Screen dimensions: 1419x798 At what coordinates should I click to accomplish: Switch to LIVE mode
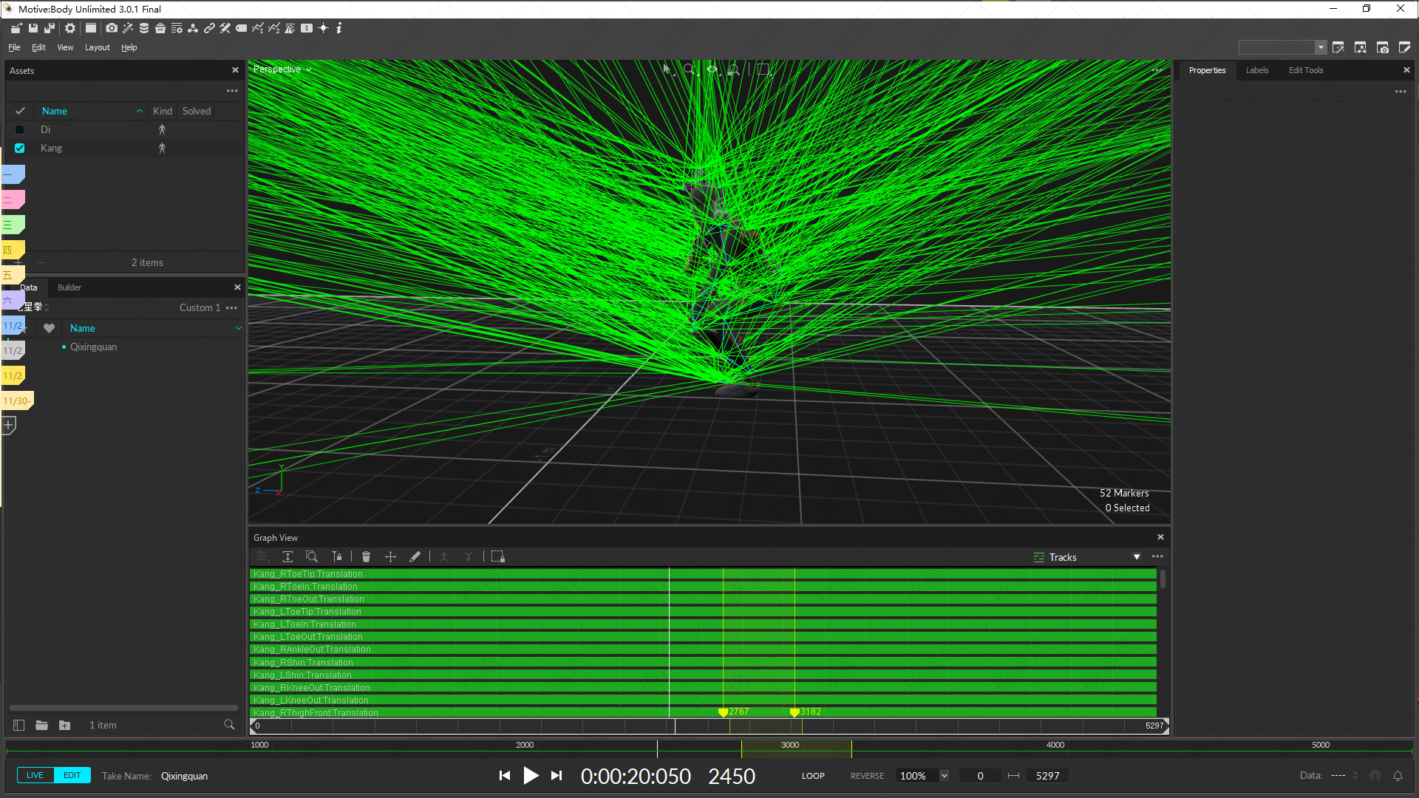pos(35,776)
